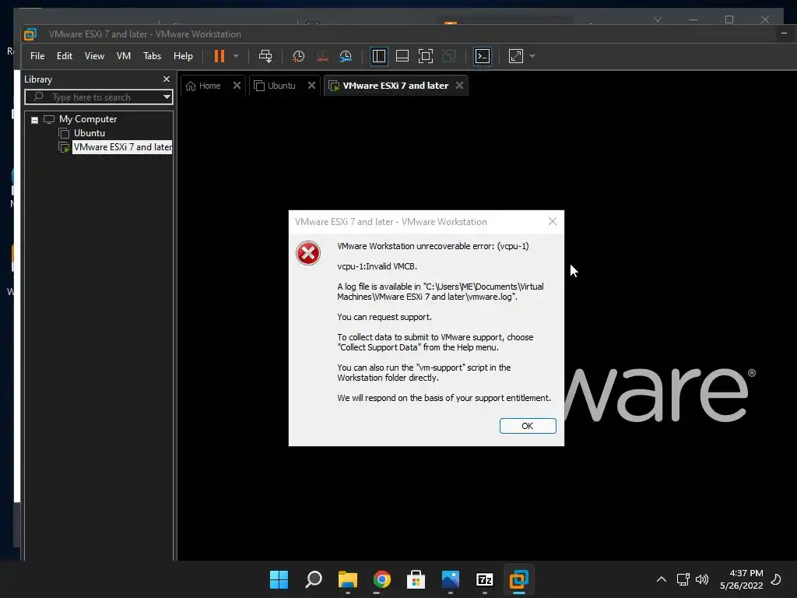Open the File menu

37,56
